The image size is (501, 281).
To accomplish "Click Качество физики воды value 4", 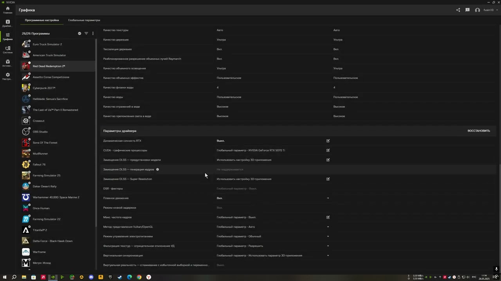I will pos(218,87).
